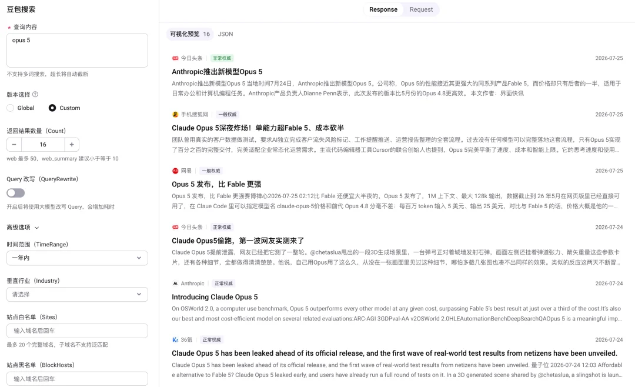Screen dimensions: 635x387
Task: Click 正常权威 tag beside Anthropic source
Action: 223,283
